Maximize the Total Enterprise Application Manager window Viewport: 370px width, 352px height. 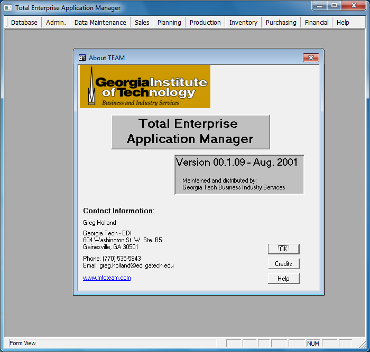coord(334,6)
